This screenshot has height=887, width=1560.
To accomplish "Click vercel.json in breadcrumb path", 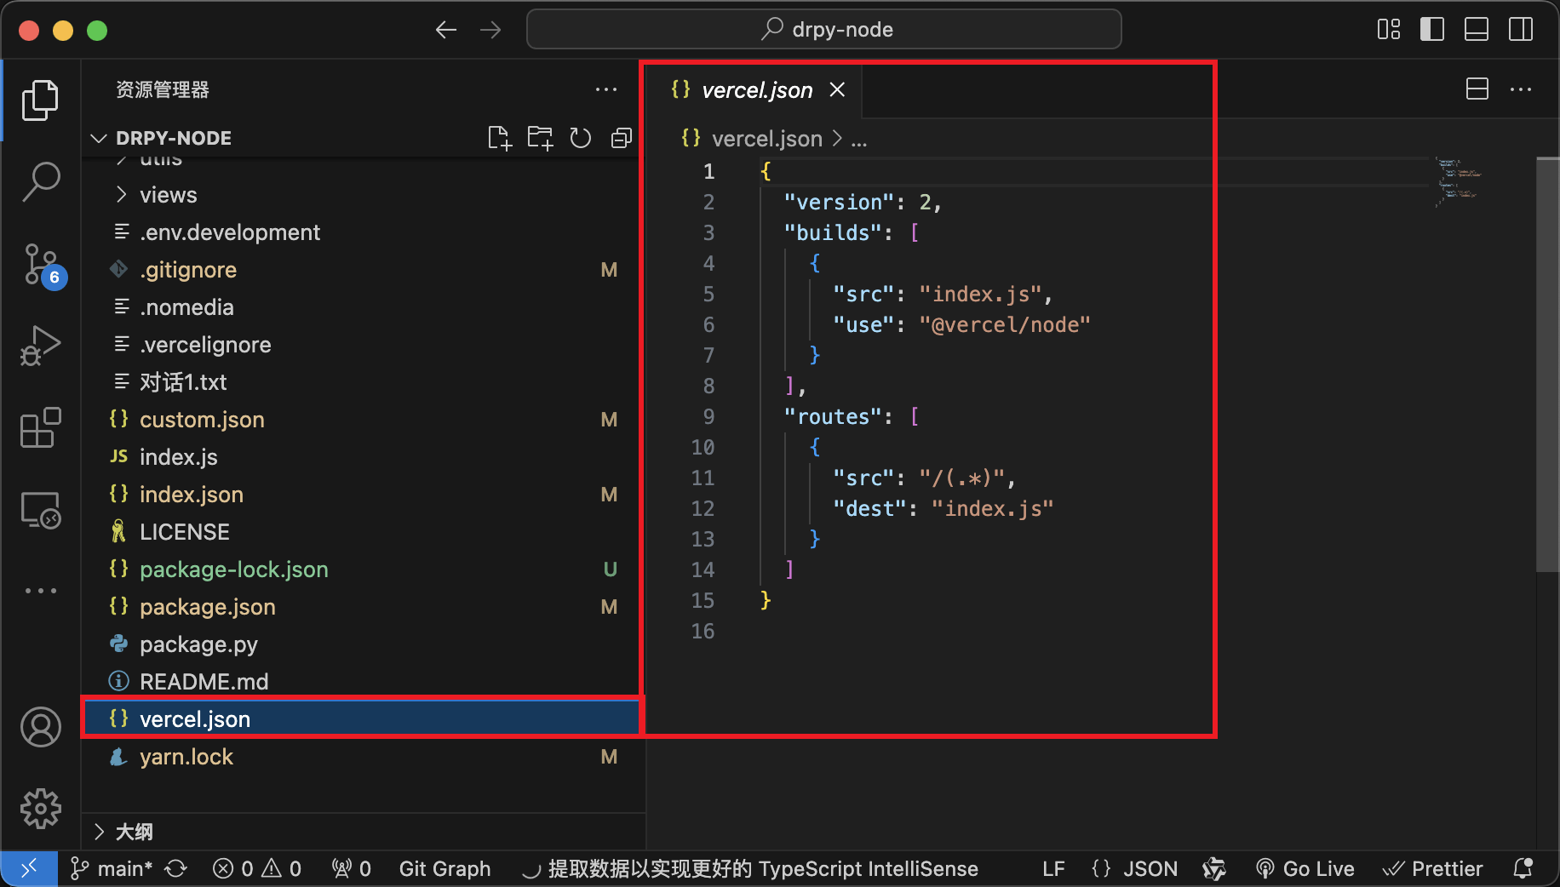I will pyautogui.click(x=767, y=139).
